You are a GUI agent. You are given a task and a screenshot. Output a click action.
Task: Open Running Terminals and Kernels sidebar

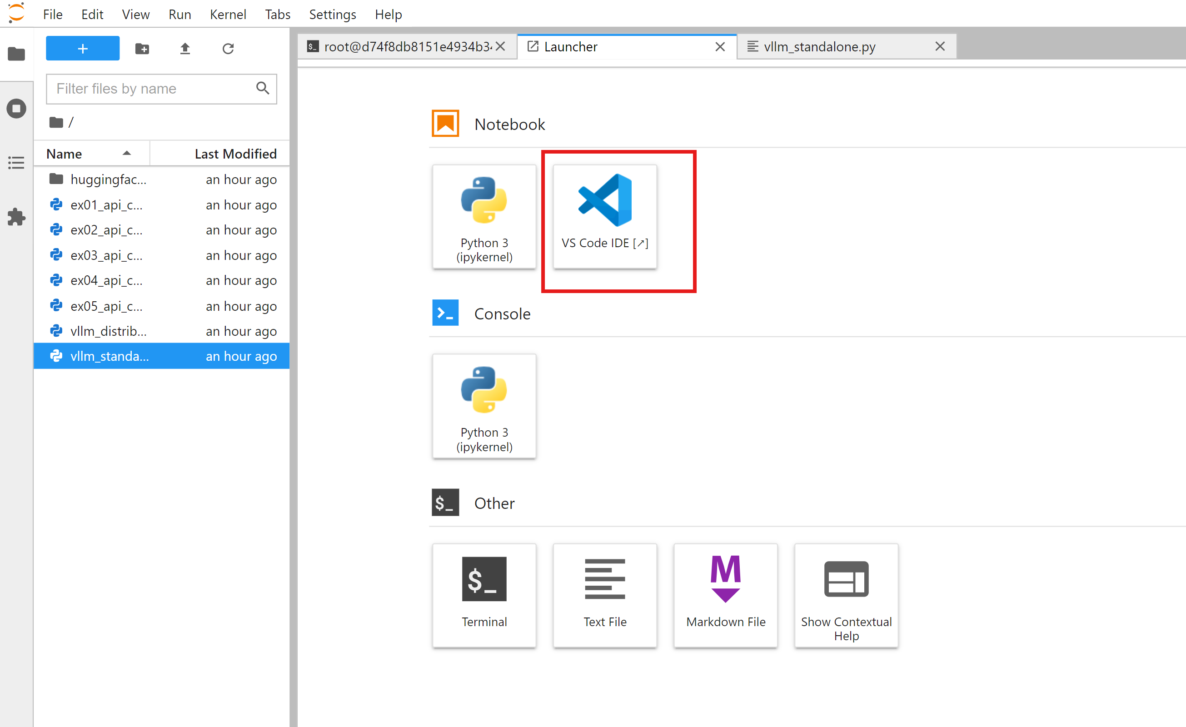point(16,108)
